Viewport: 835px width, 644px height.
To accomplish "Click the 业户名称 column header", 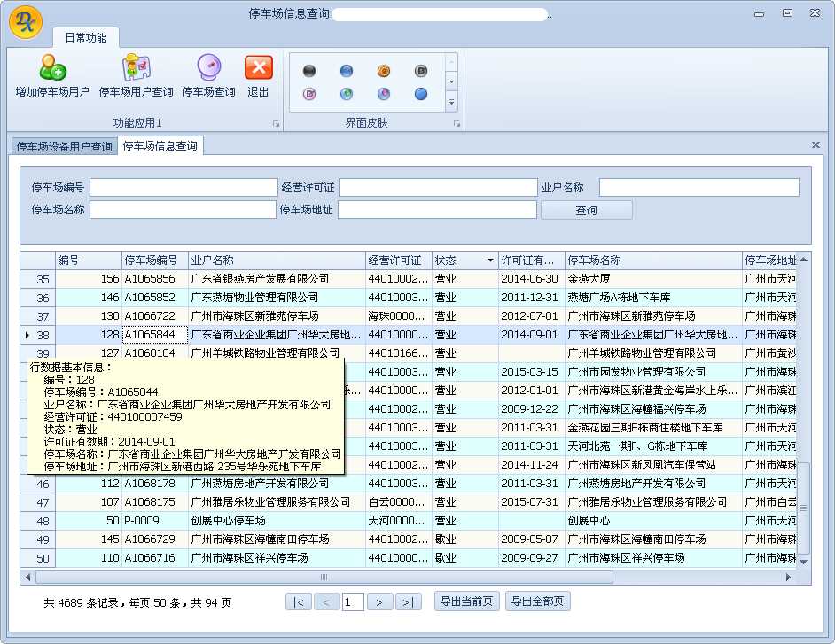I will pyautogui.click(x=277, y=260).
